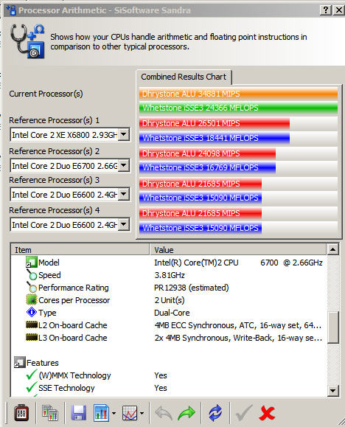Save results with the floppy disk icon
Viewport: 345px width, 427px height.
[x=78, y=413]
